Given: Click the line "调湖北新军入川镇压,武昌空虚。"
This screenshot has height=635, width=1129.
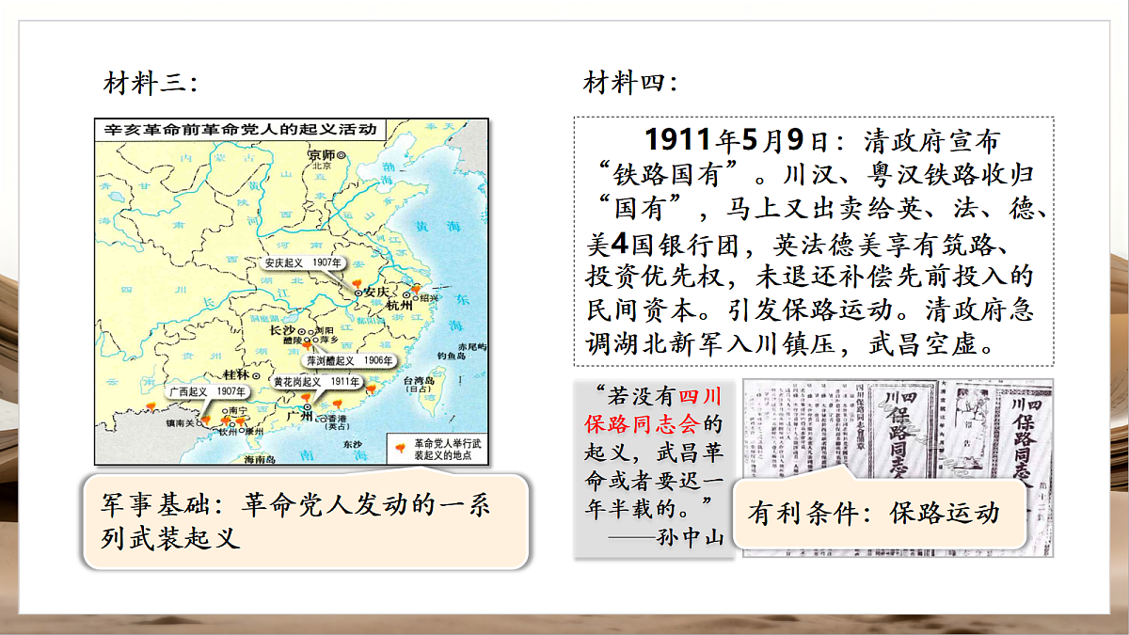Looking at the screenshot, I should pos(789,344).
